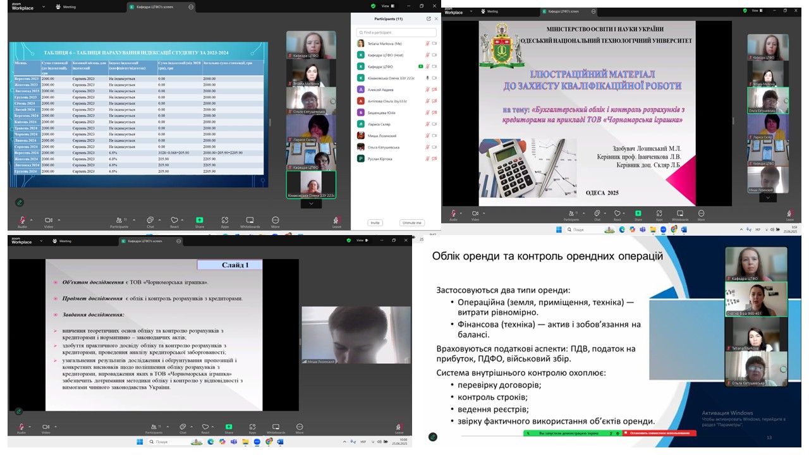This screenshot has height=455, width=809.
Task: Click the Unmute me button
Action: [x=411, y=222]
